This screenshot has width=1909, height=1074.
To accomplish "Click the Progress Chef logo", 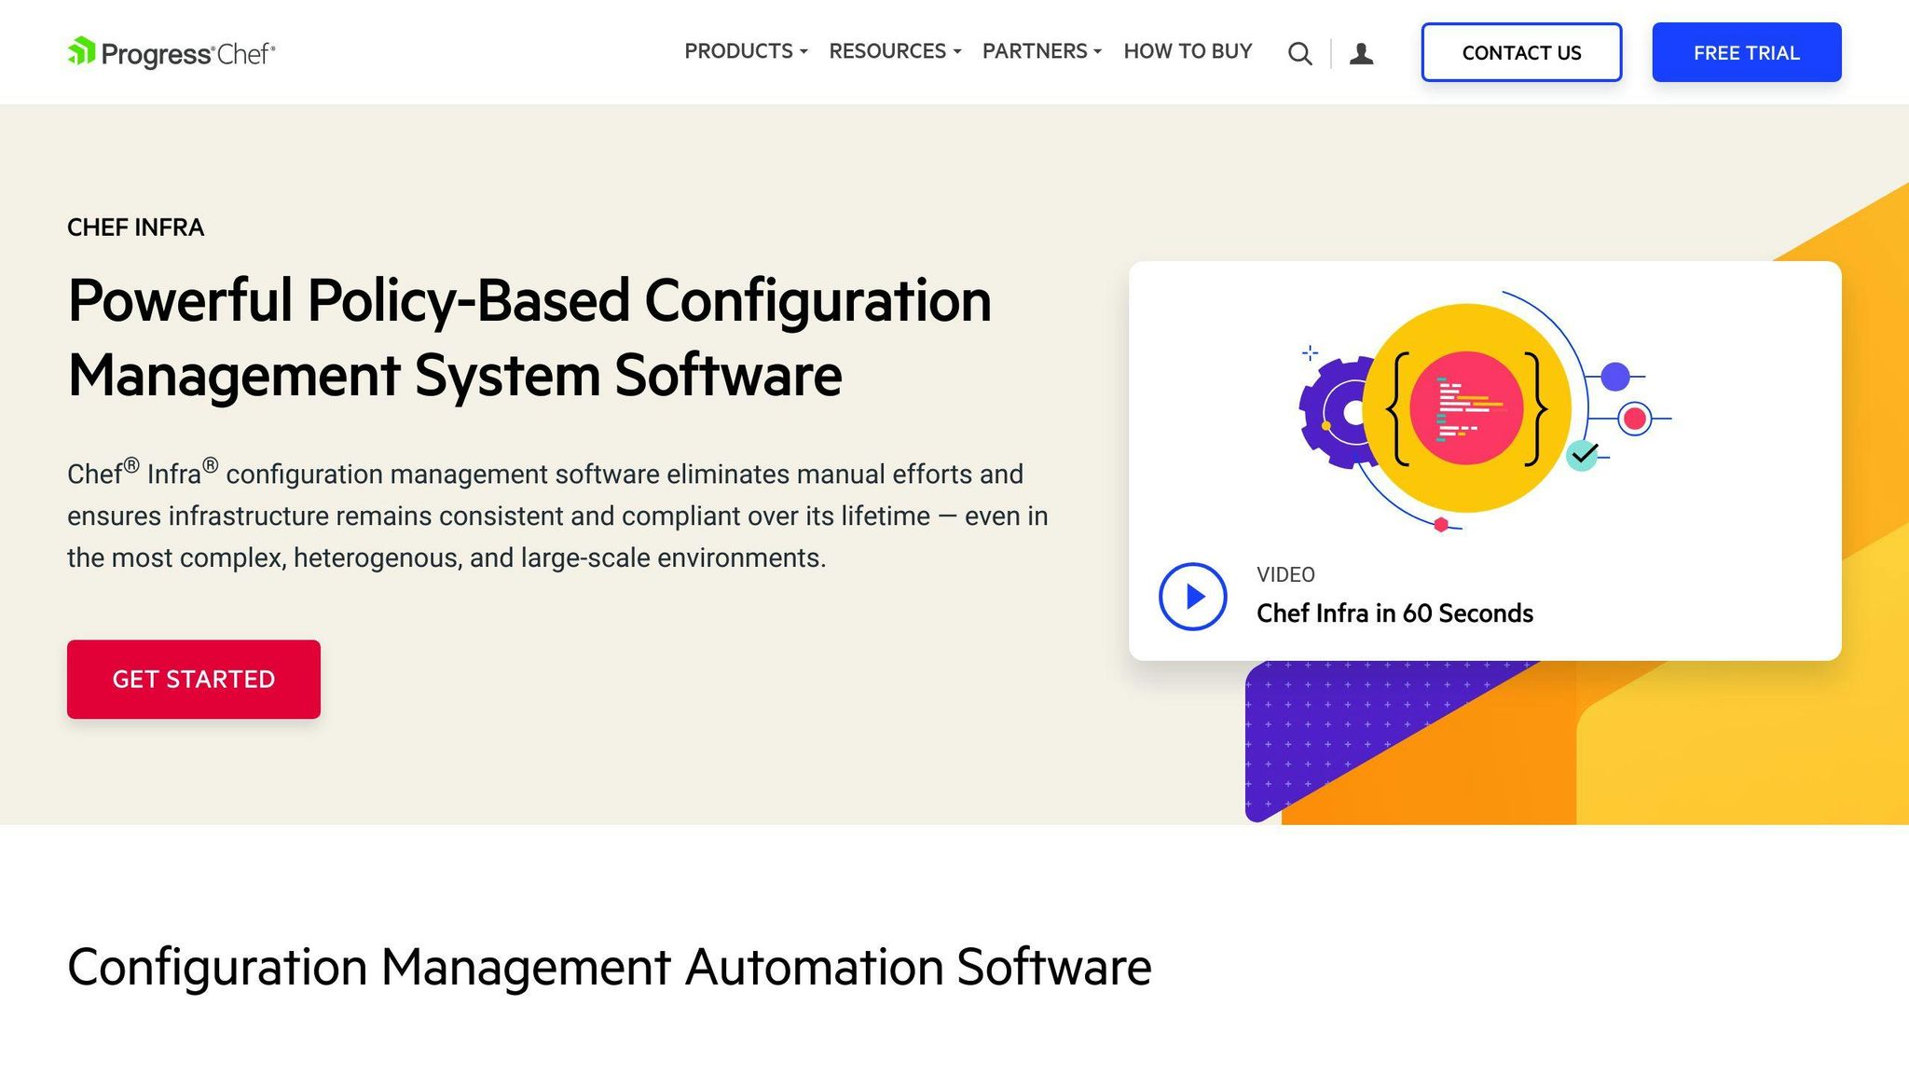I will click(x=172, y=52).
